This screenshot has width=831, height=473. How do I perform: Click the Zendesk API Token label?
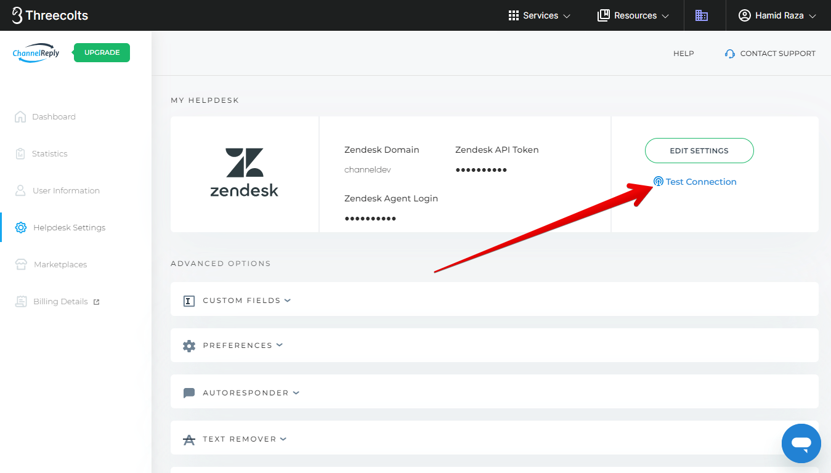pyautogui.click(x=497, y=150)
